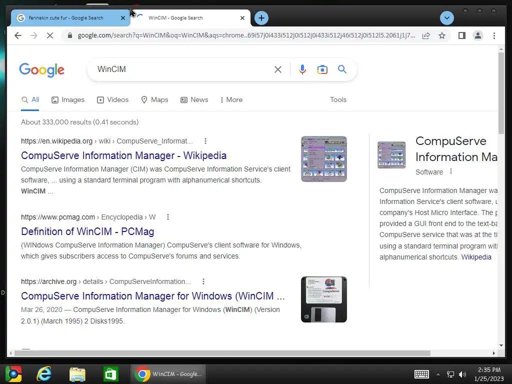Open knowledge panel more options dots
The width and height of the screenshot is (512, 384).
click(x=451, y=171)
